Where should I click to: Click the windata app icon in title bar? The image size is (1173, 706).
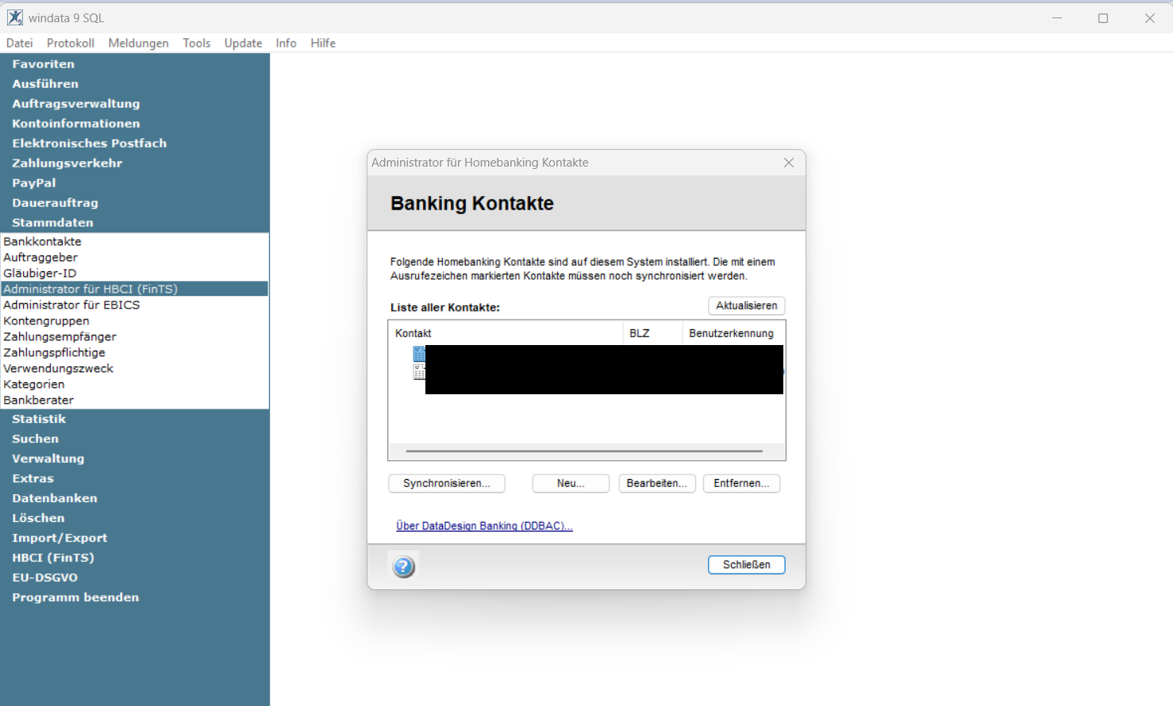pos(15,17)
